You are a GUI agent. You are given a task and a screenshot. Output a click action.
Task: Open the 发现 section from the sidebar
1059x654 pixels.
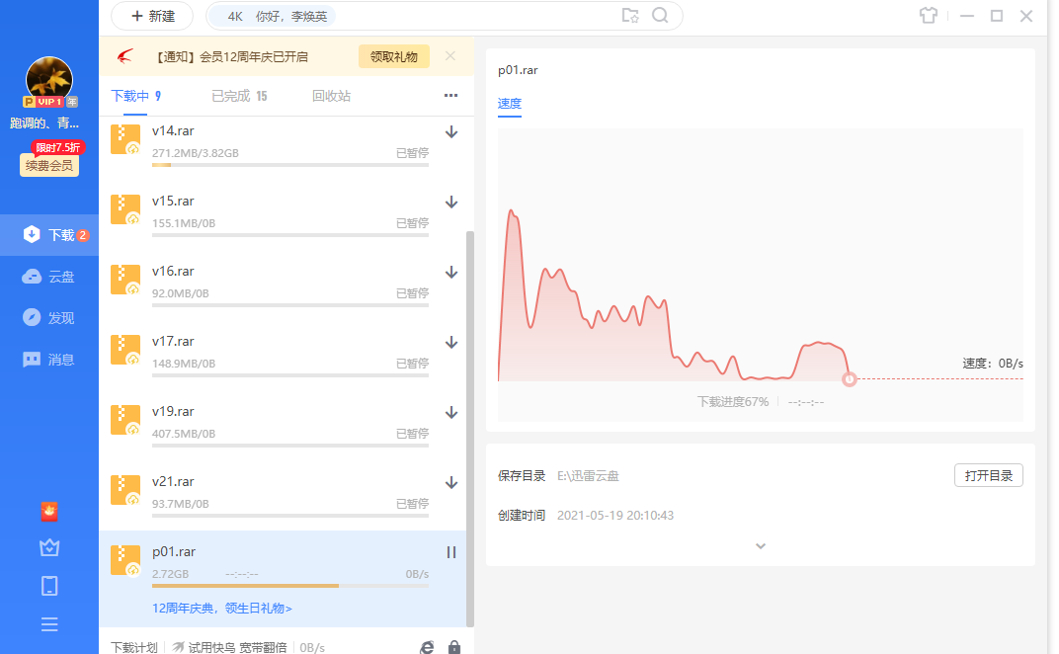pos(48,317)
